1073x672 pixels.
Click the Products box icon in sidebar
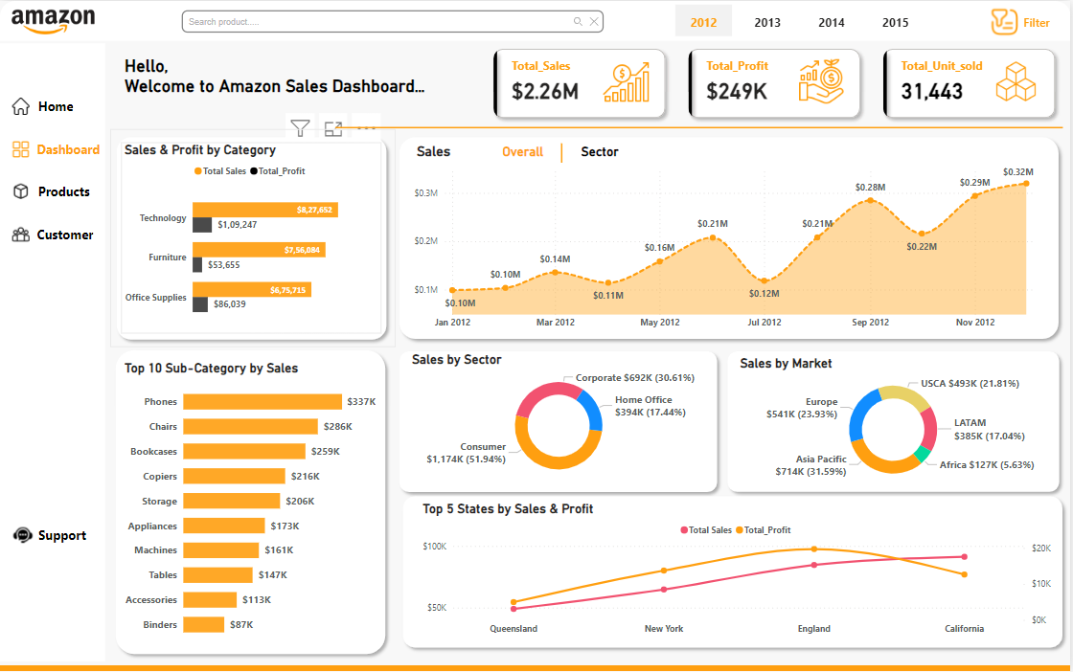(21, 191)
